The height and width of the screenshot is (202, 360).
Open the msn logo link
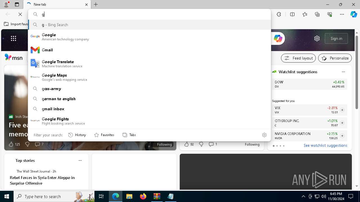13,58
